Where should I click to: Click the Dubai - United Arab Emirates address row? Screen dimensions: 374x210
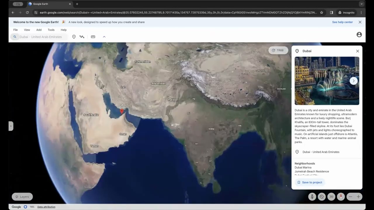[327, 152]
